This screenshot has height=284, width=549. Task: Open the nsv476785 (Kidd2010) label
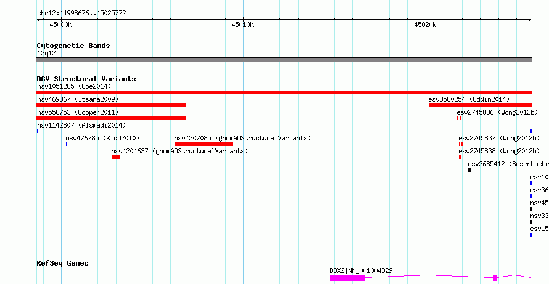point(102,138)
